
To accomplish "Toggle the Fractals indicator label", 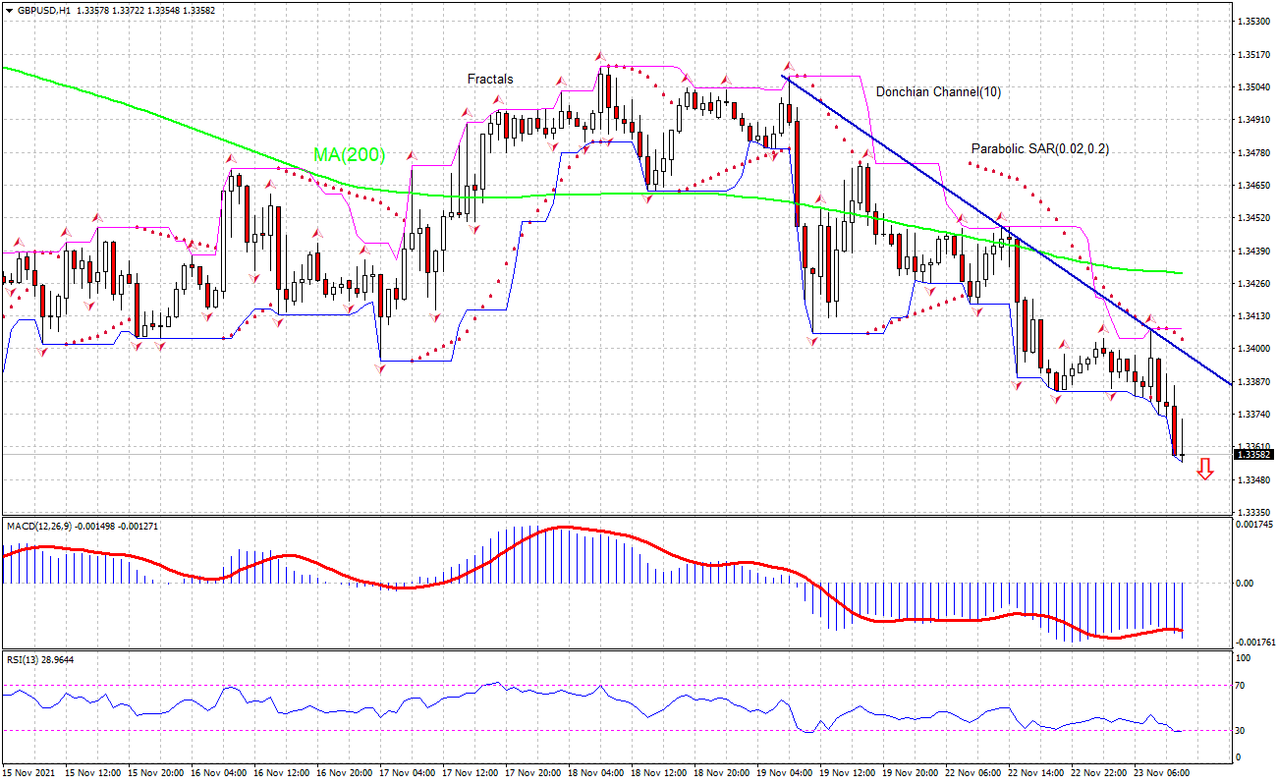I will (x=491, y=79).
